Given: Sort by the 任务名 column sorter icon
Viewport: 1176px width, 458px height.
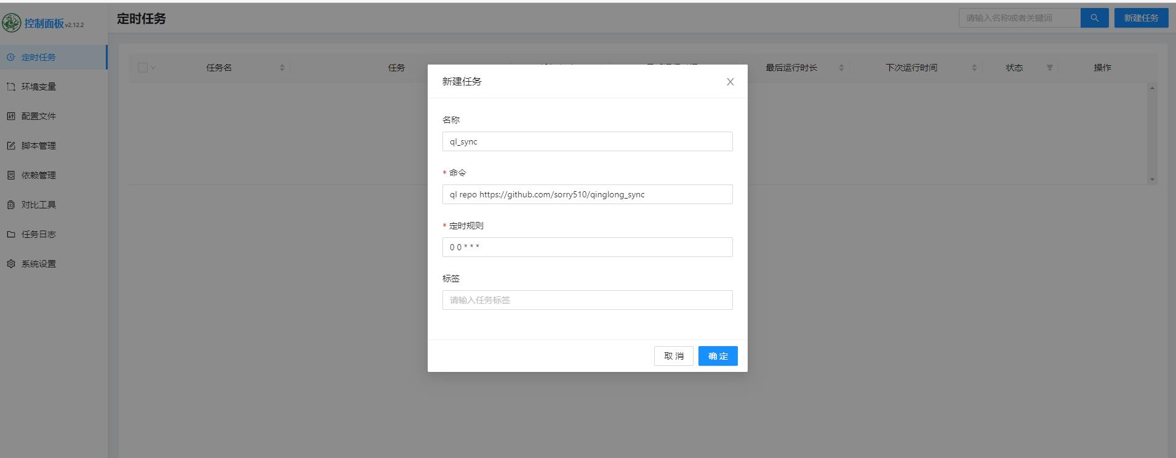Looking at the screenshot, I should pyautogui.click(x=282, y=68).
